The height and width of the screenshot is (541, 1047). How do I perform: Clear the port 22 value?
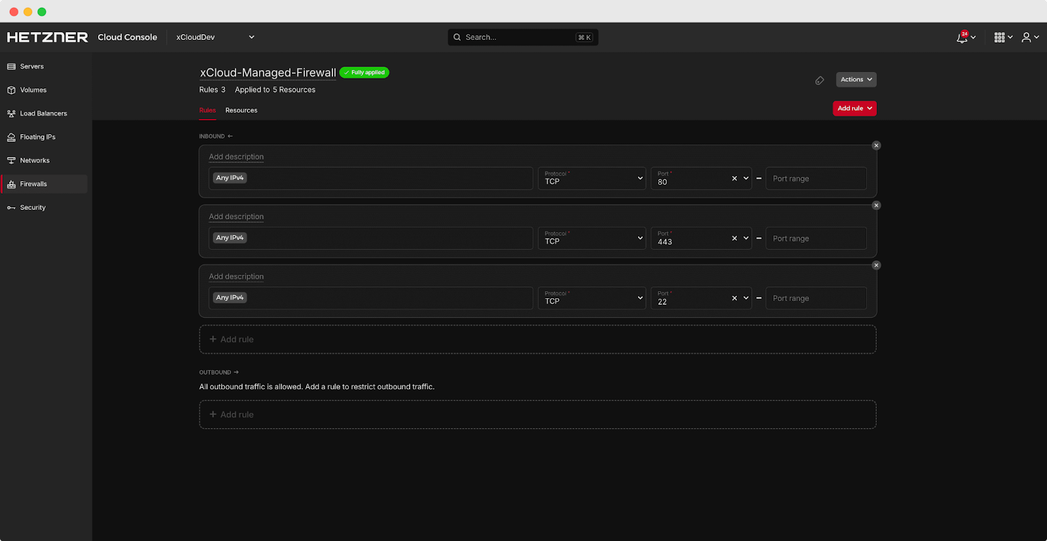point(734,298)
